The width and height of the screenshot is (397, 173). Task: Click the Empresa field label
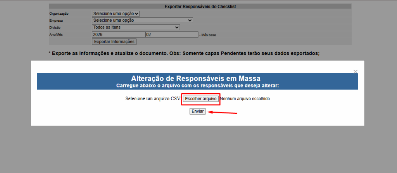[56, 21]
